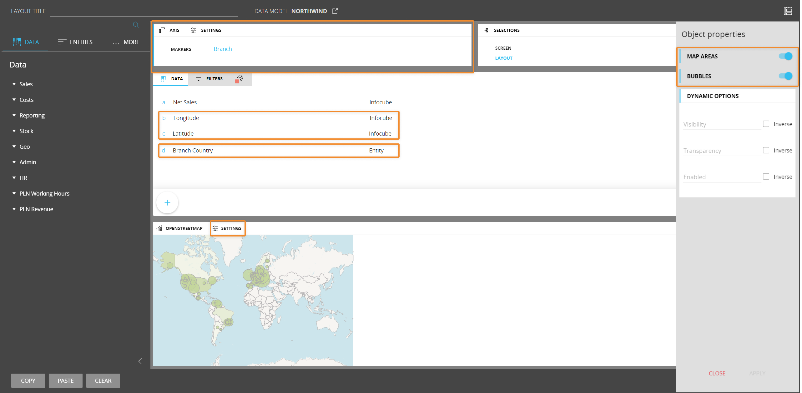
Task: Click the search magnifier icon
Action: click(136, 24)
